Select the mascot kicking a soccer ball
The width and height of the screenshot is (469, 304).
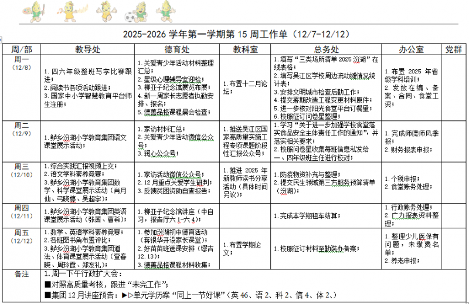(140, 11)
